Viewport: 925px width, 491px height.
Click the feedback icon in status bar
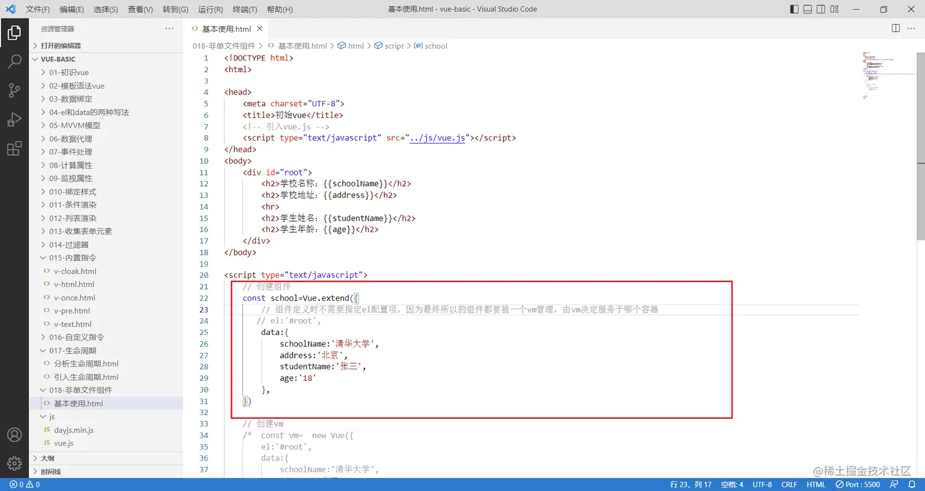894,484
